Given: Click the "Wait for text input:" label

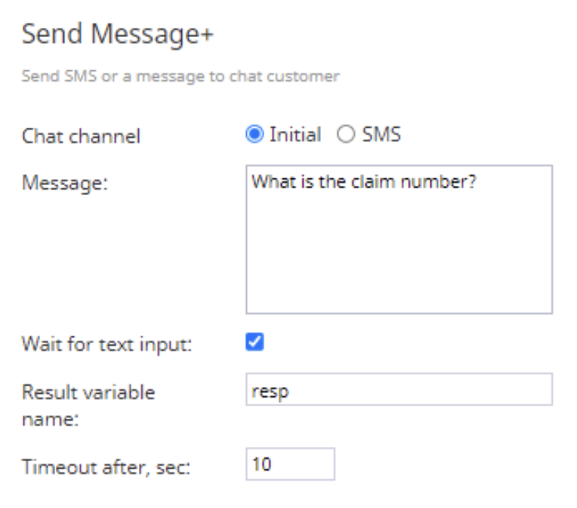Looking at the screenshot, I should click(106, 345).
